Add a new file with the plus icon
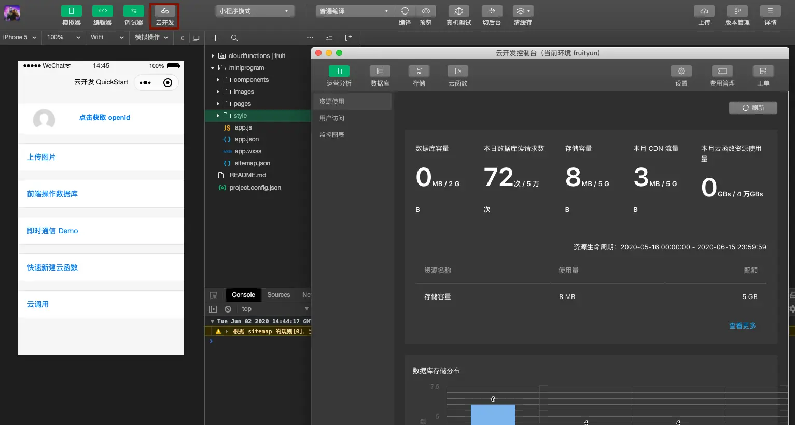The height and width of the screenshot is (425, 795). point(216,38)
